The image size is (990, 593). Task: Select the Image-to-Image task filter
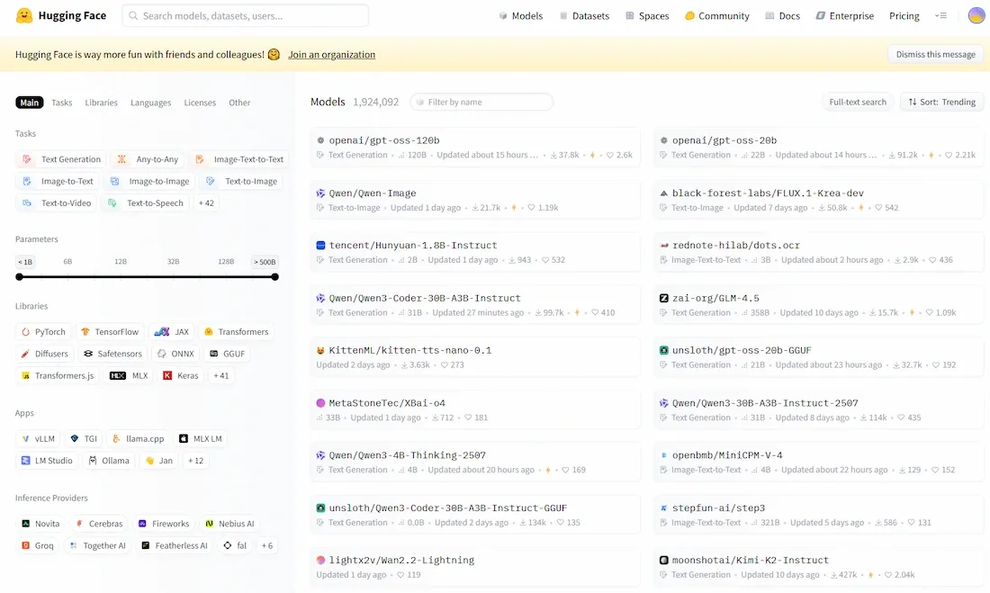(x=149, y=181)
